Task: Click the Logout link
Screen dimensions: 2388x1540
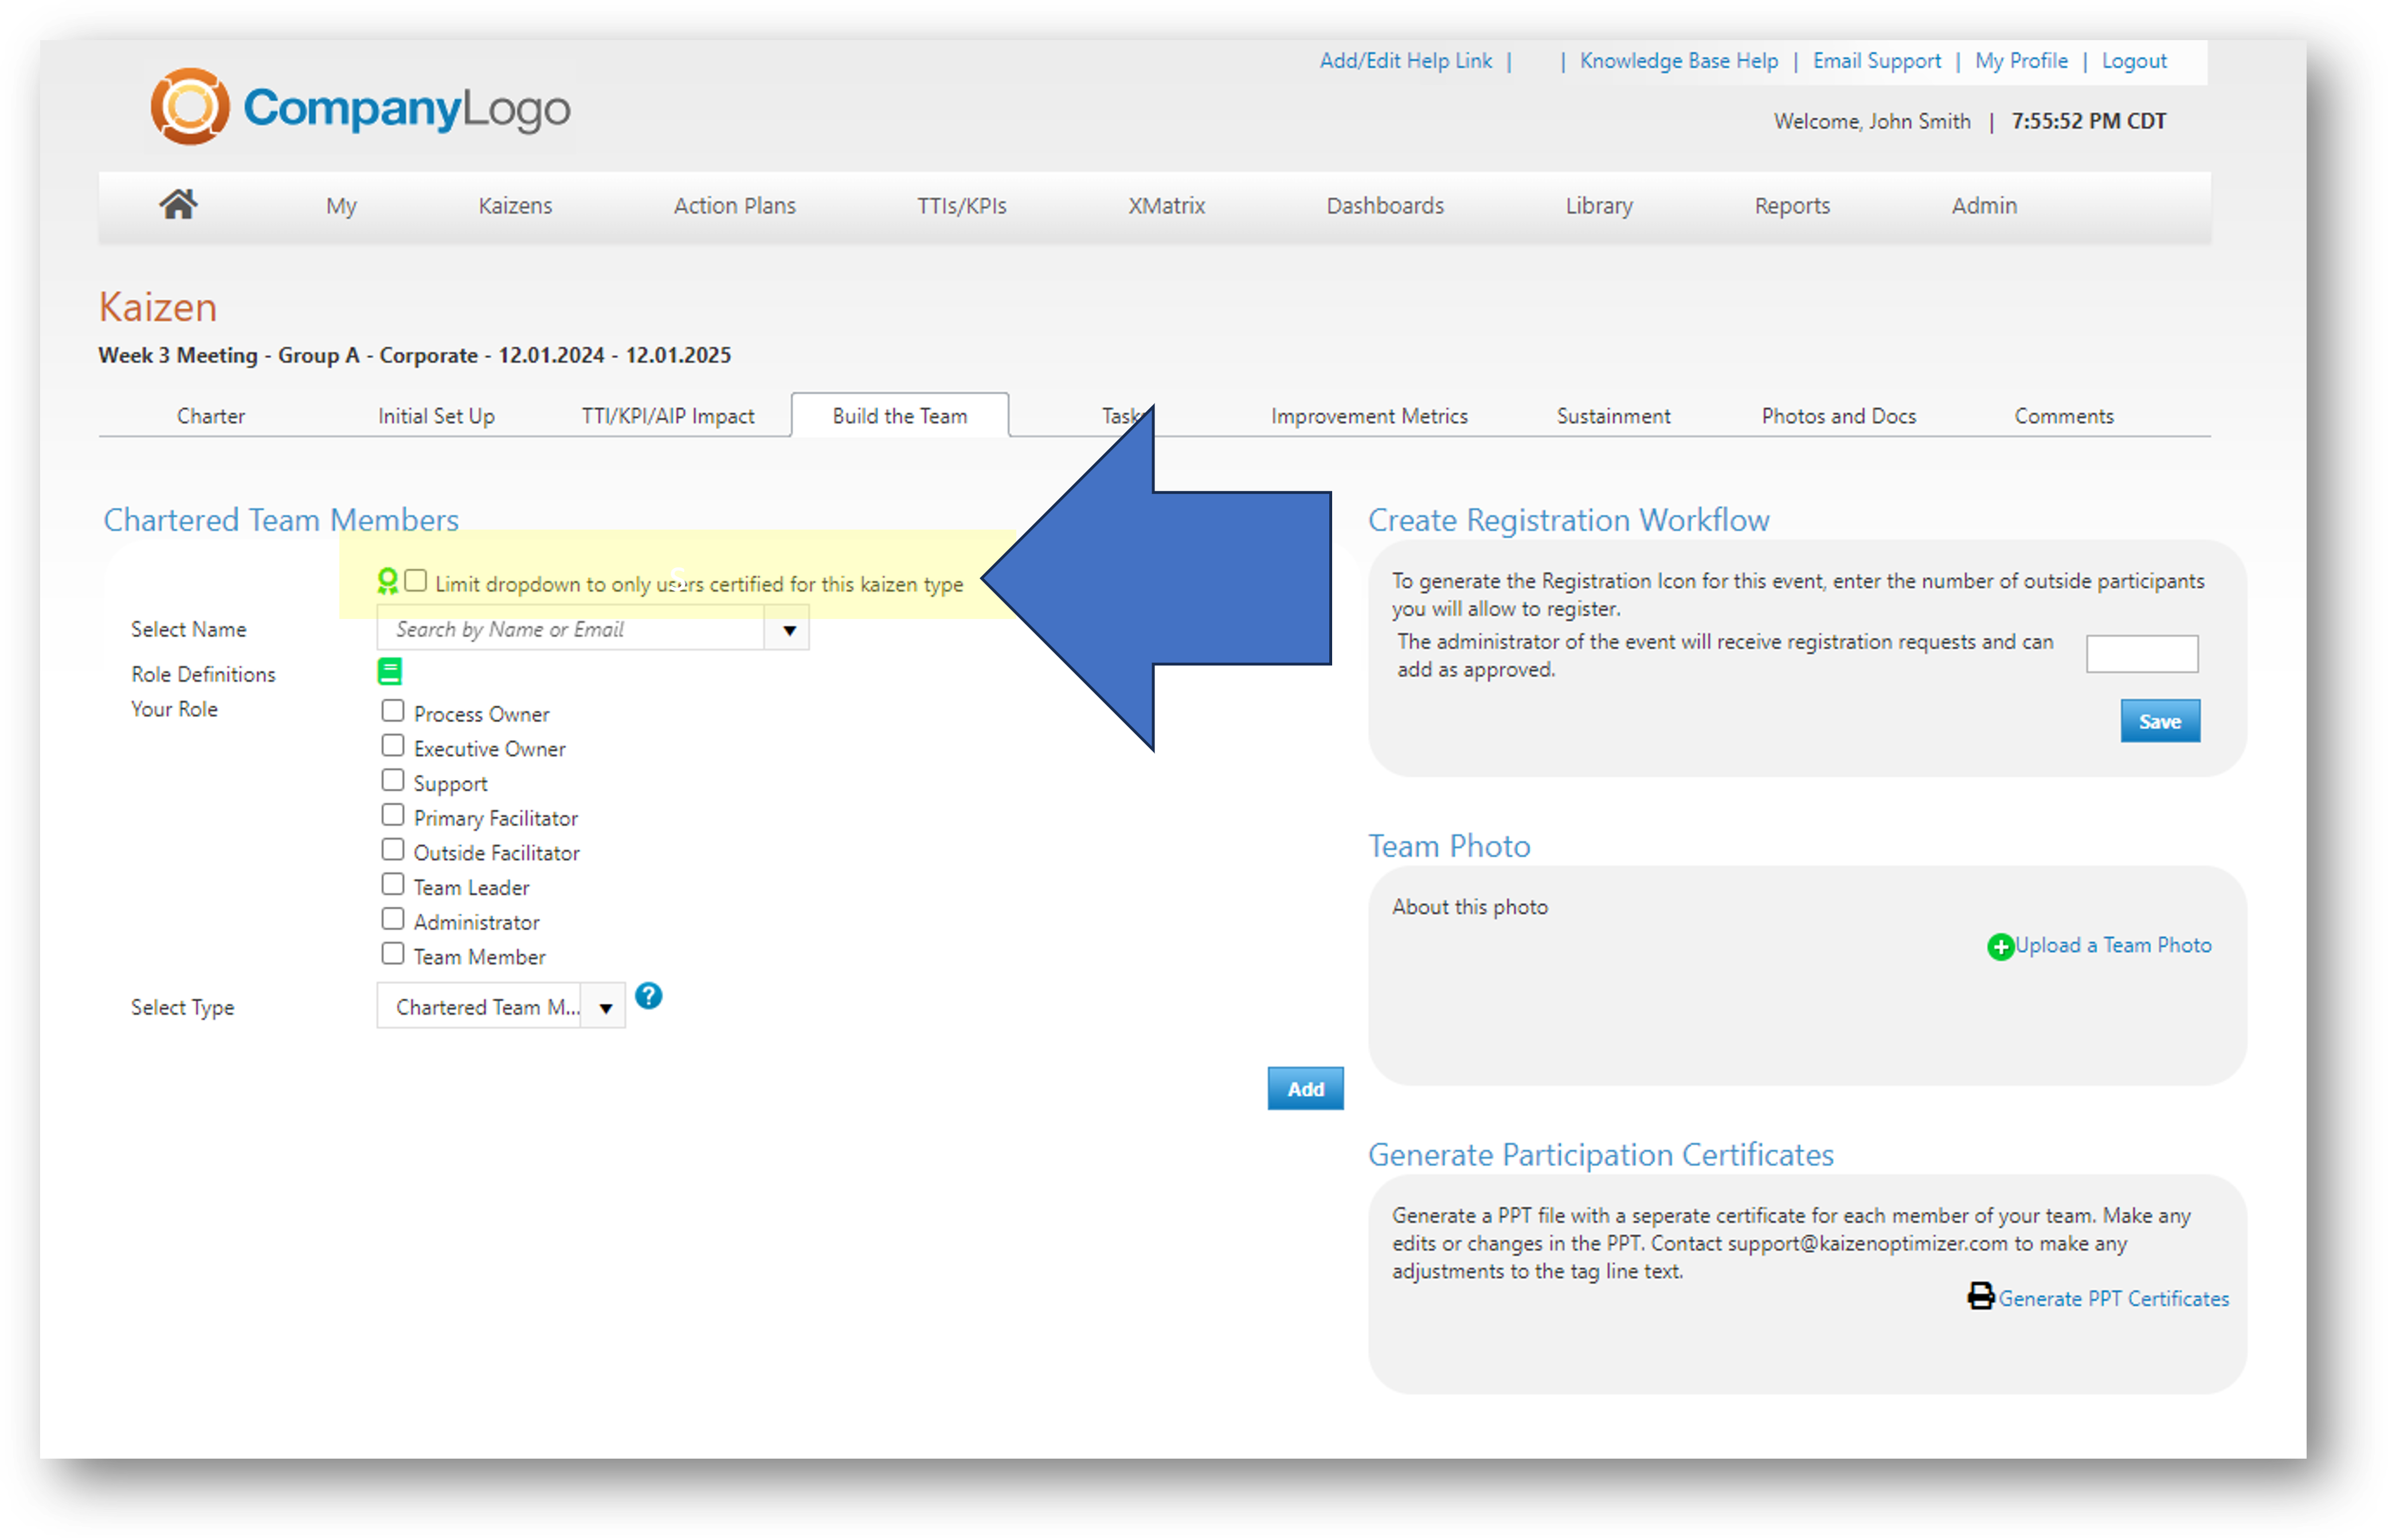Action: [2133, 61]
